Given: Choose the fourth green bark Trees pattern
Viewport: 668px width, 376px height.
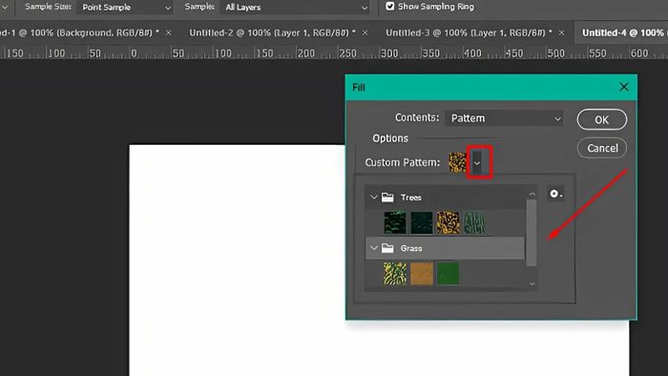Looking at the screenshot, I should (x=474, y=222).
